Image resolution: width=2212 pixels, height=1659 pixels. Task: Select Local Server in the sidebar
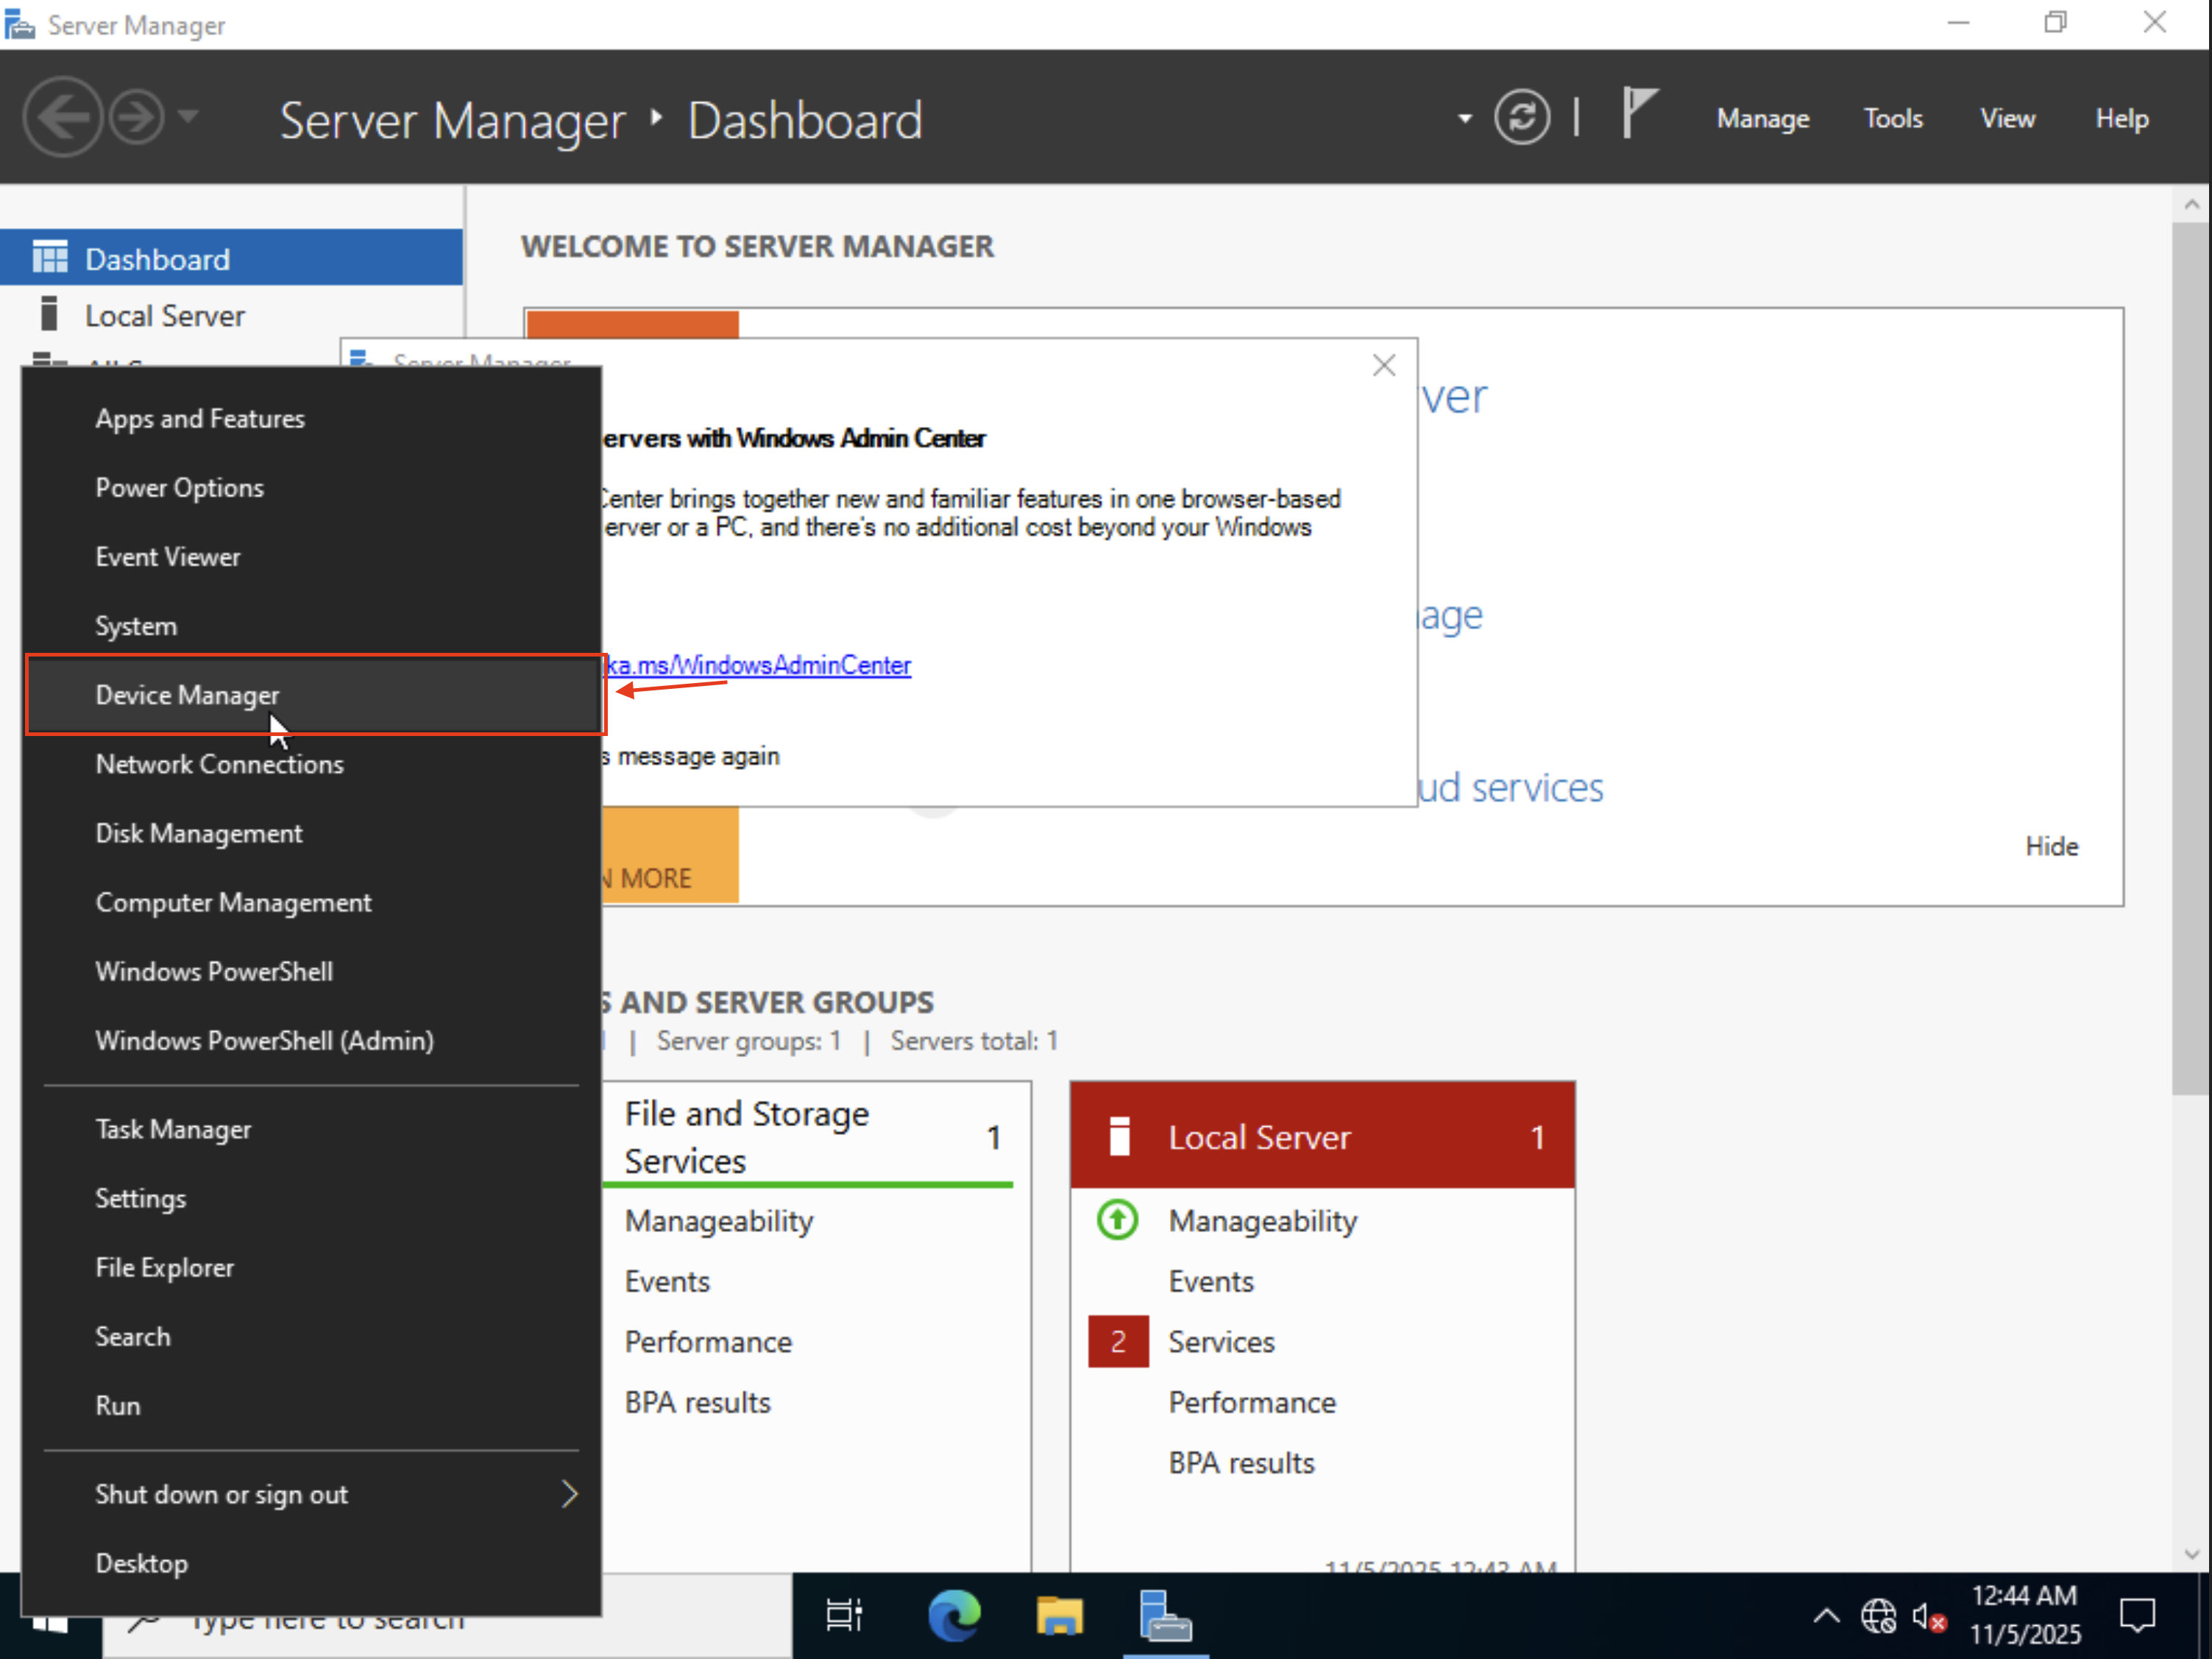[165, 315]
